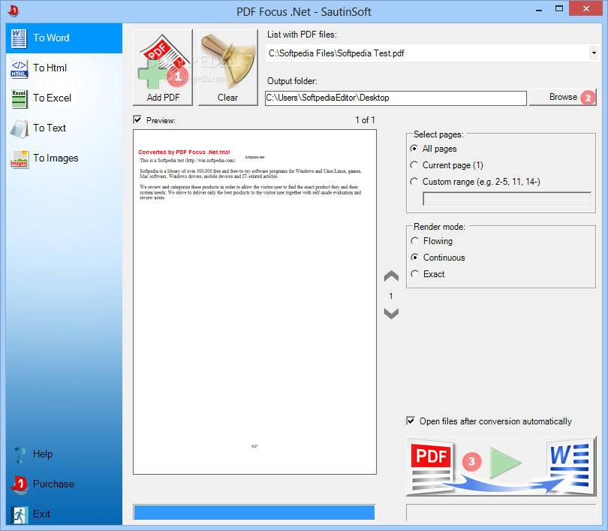Click 'Converted by PDF Focus .Net trial' text
The image size is (608, 531).
pos(184,152)
